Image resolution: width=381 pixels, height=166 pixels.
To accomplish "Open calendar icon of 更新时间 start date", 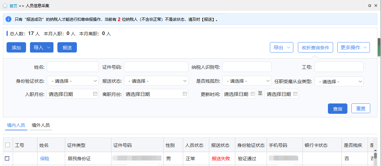I will coord(253,94).
